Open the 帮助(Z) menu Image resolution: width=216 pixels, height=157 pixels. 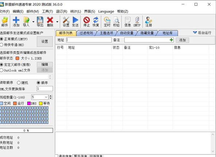(123, 11)
